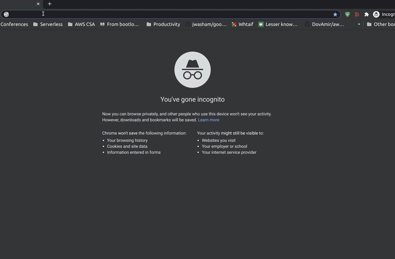Image resolution: width=395 pixels, height=259 pixels.
Task: Open the green shield extension
Action: coord(348,15)
